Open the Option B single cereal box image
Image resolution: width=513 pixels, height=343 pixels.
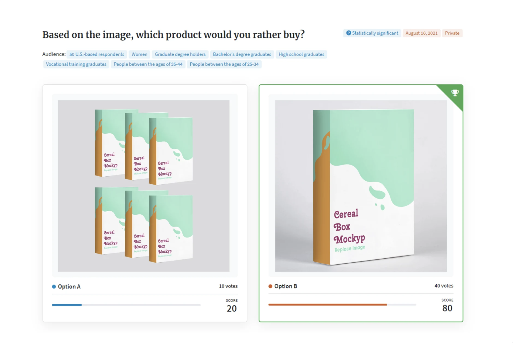361,186
